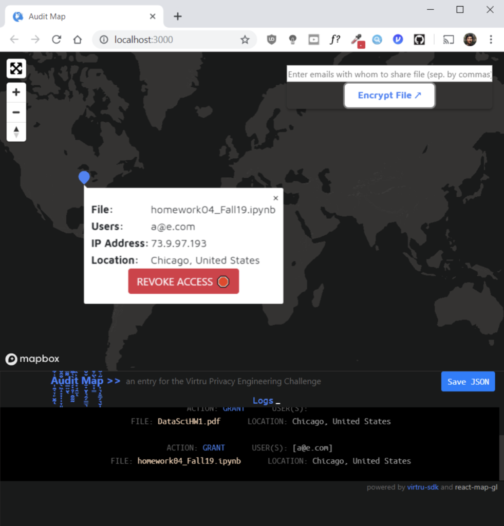The height and width of the screenshot is (526, 504).
Task: Click the logs panel scrollbar
Action: (x=501, y=456)
